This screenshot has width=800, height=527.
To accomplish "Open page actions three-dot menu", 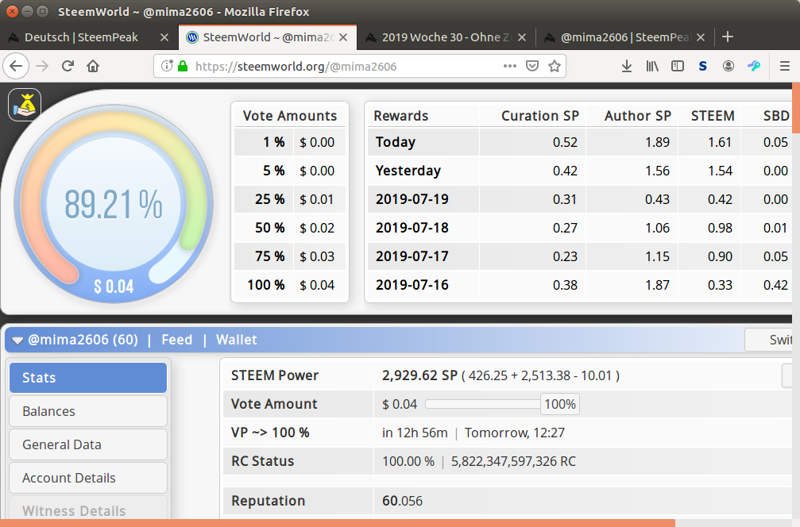I will [510, 67].
